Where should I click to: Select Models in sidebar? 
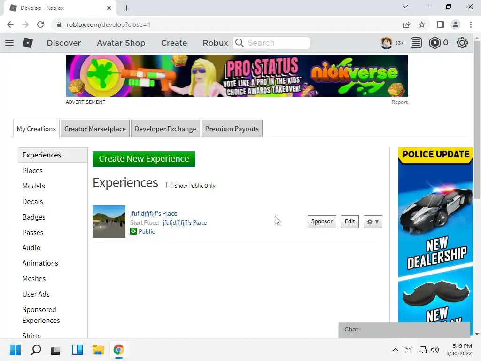[34, 186]
